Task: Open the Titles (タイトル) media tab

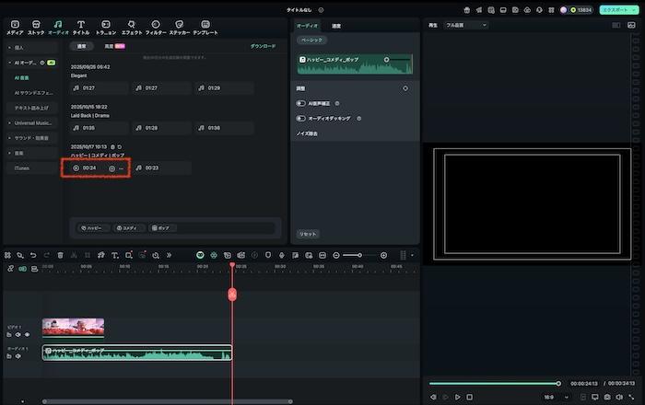Action: 81,27
